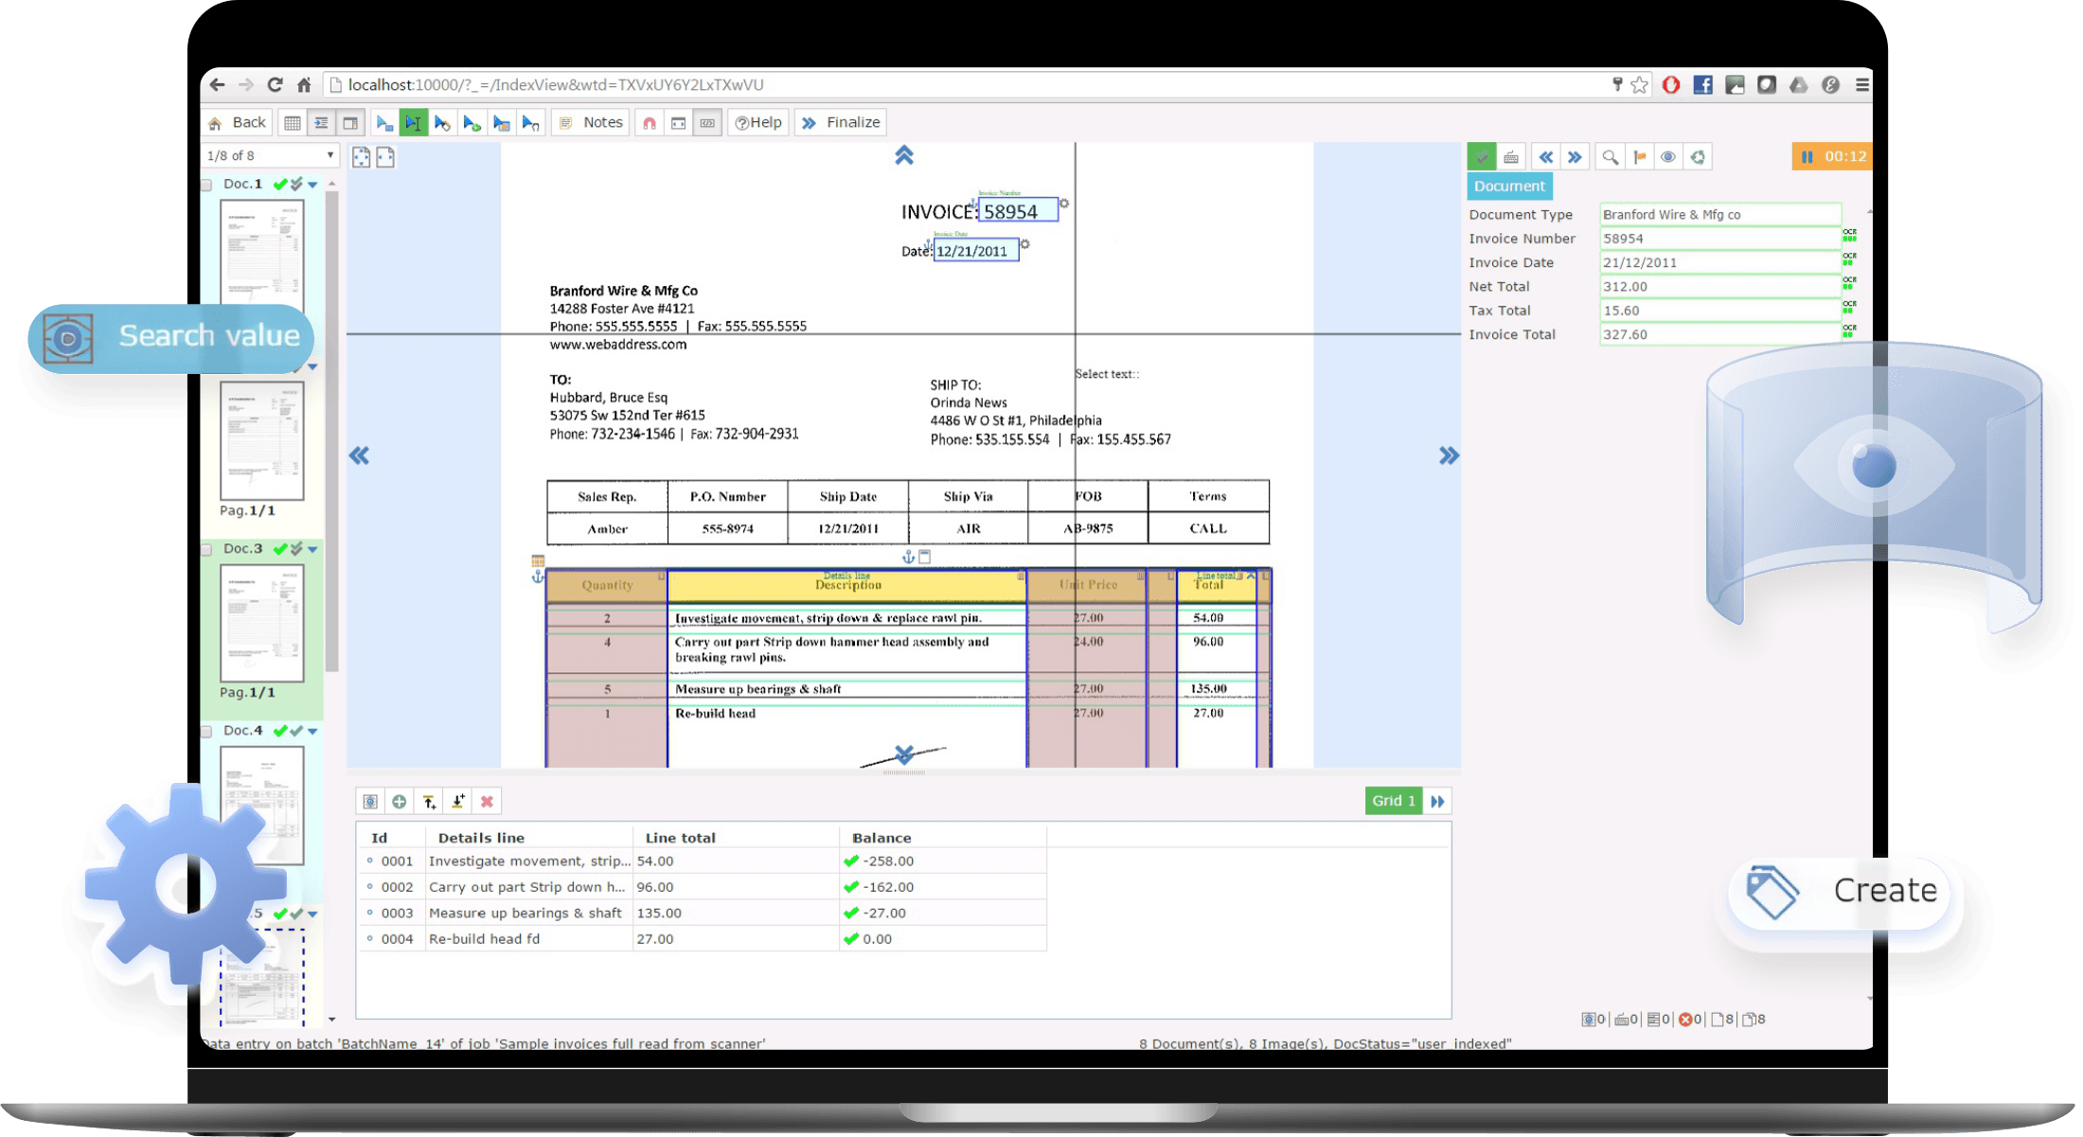Toggle the eye visibility icon in index toolbar
Viewport: 2083px width, 1137px height.
click(1668, 157)
